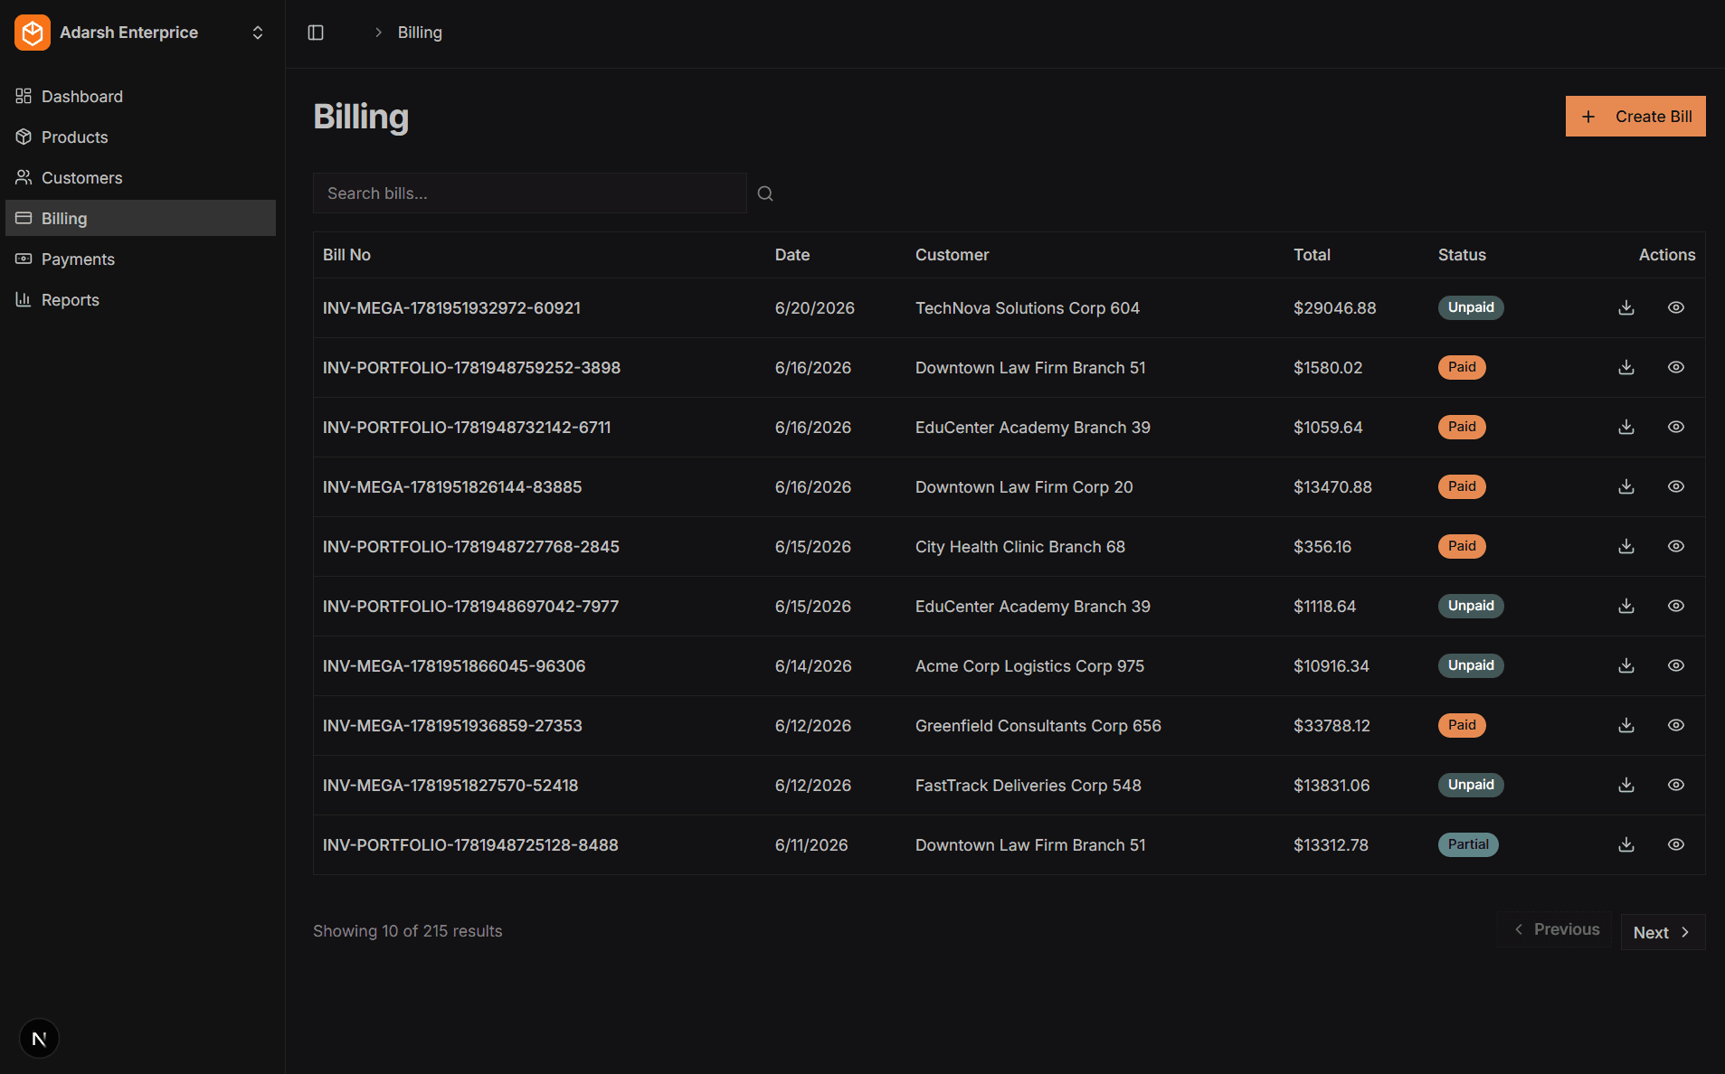The width and height of the screenshot is (1725, 1074).
Task: View bill INV-PORTFOLIO-1781948727768-2845
Action: tap(1676, 546)
